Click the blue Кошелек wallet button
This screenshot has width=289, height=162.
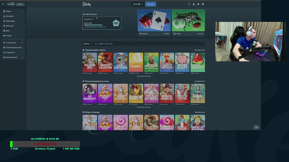[x=150, y=4]
